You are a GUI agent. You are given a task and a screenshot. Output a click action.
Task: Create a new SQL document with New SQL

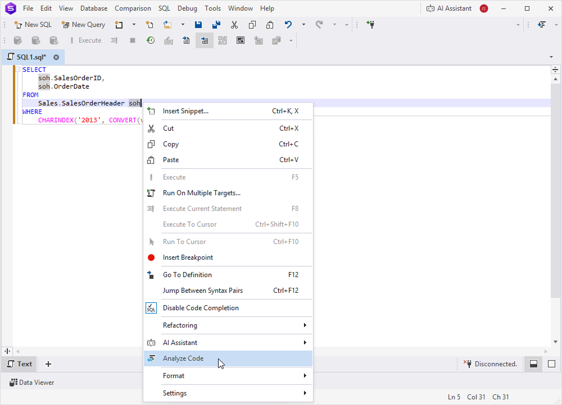pyautogui.click(x=32, y=24)
